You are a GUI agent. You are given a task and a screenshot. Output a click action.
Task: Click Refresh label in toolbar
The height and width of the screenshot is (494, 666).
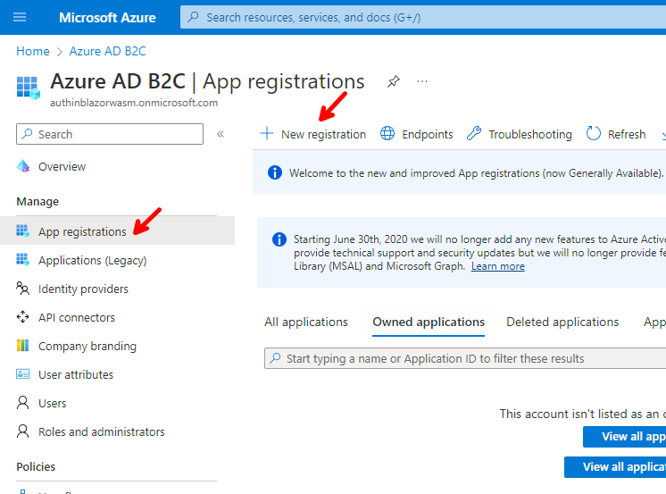pos(627,135)
